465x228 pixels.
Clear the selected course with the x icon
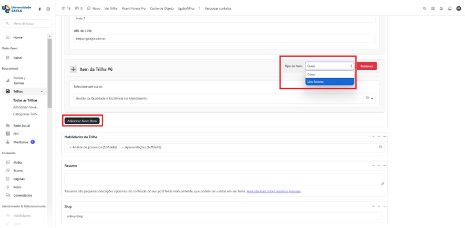[x=367, y=98]
